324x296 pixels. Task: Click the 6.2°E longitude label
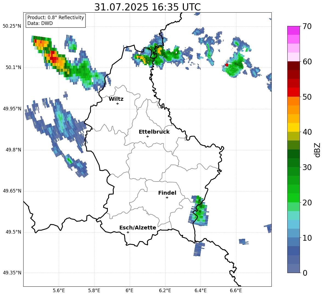click(165, 291)
